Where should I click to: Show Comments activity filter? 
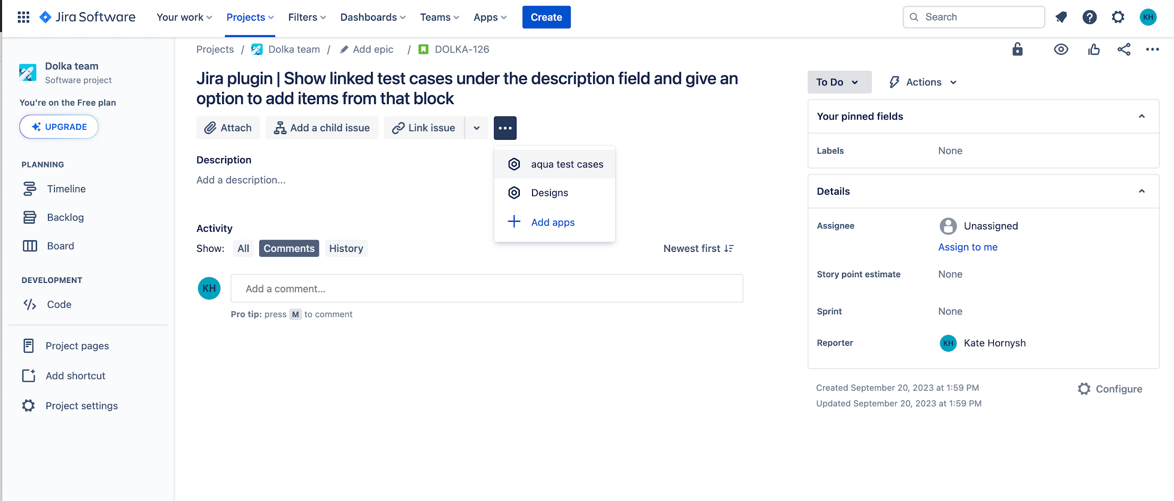(289, 249)
